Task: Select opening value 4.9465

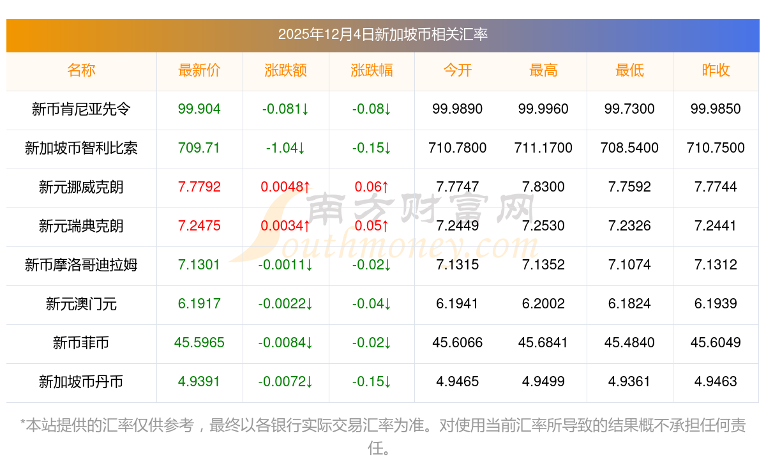Action: pos(457,382)
